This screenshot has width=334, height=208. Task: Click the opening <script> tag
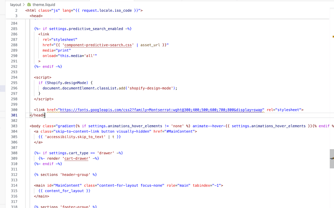coord(43,77)
